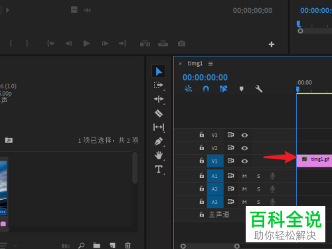Delete selected project item with trash icon
332x249 pixels.
point(127,246)
